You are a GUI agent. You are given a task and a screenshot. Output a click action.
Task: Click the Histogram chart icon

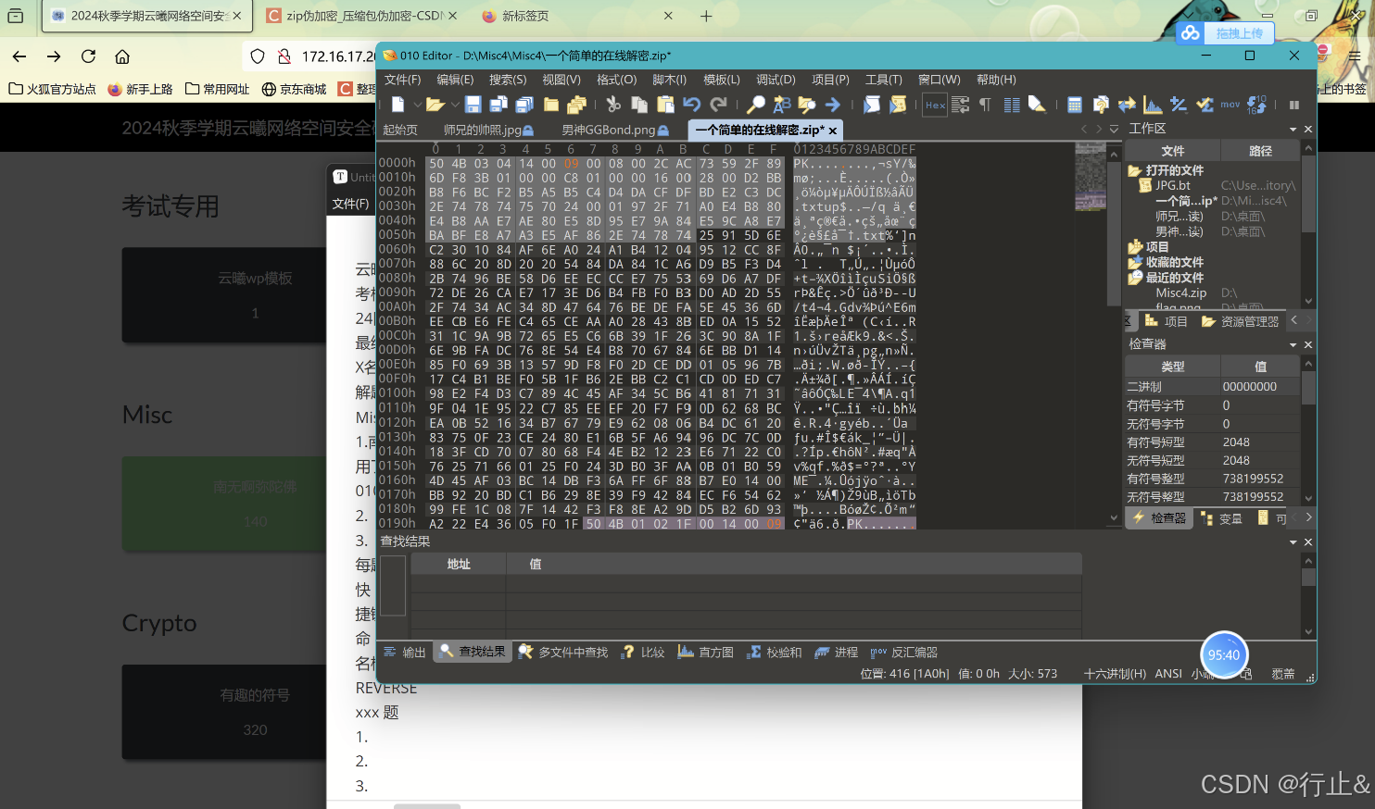[1153, 105]
